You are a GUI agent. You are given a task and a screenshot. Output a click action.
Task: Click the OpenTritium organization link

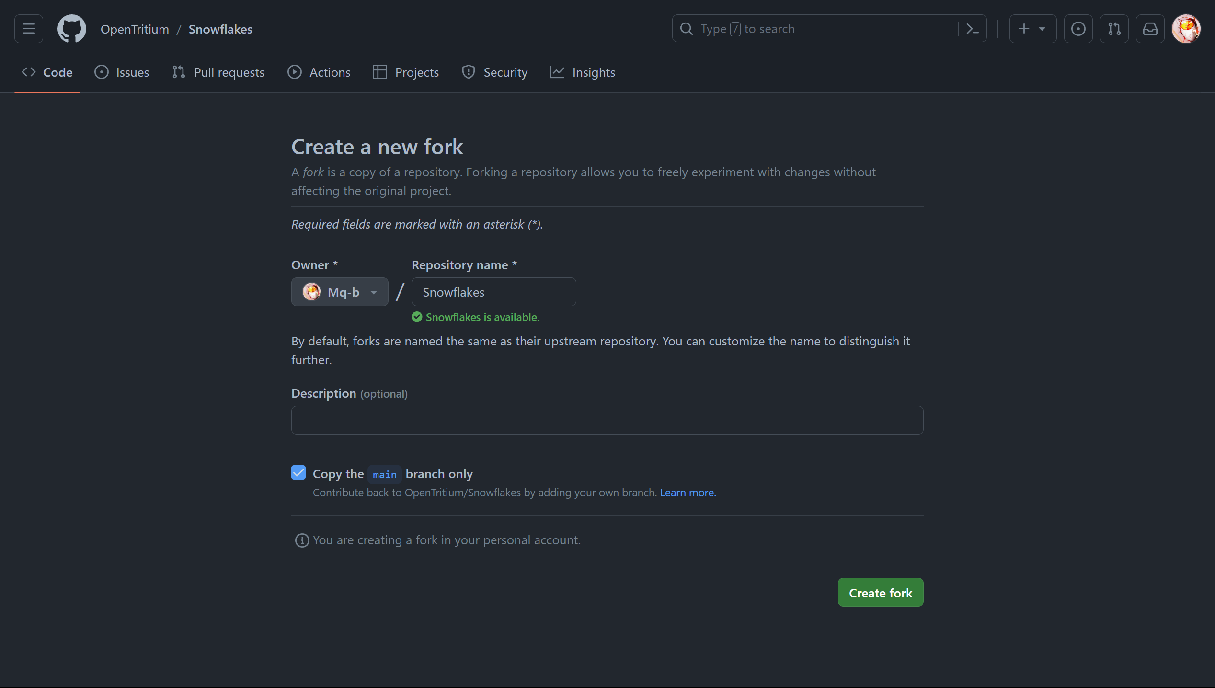tap(134, 28)
